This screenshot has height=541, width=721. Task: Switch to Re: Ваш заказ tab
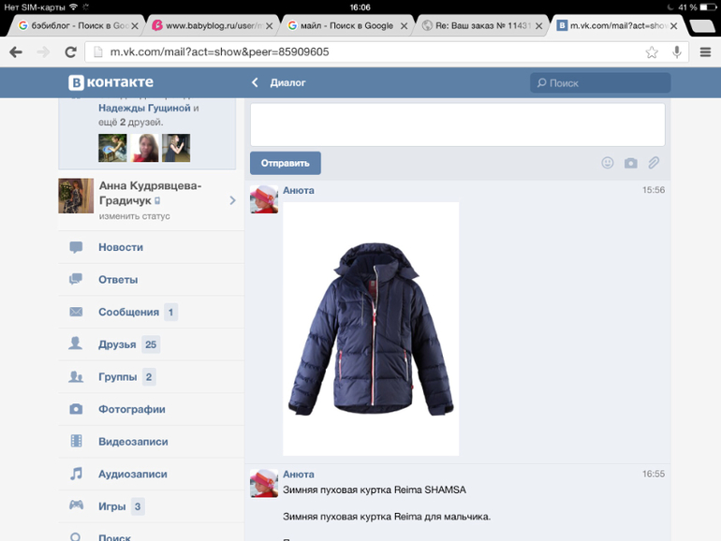pos(480,25)
